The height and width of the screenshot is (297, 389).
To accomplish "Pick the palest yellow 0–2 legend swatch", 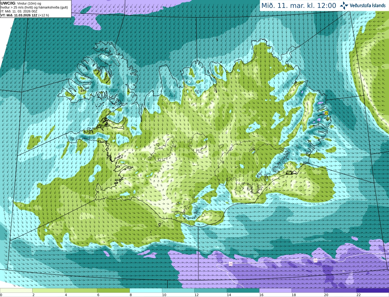I will click(16, 290).
